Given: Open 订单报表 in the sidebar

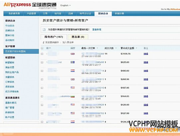Looking at the screenshot, I should click(x=10, y=82).
